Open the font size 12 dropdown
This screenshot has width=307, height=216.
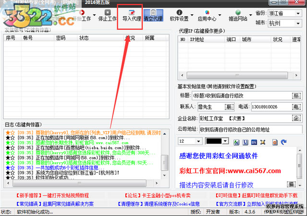coord(190,142)
